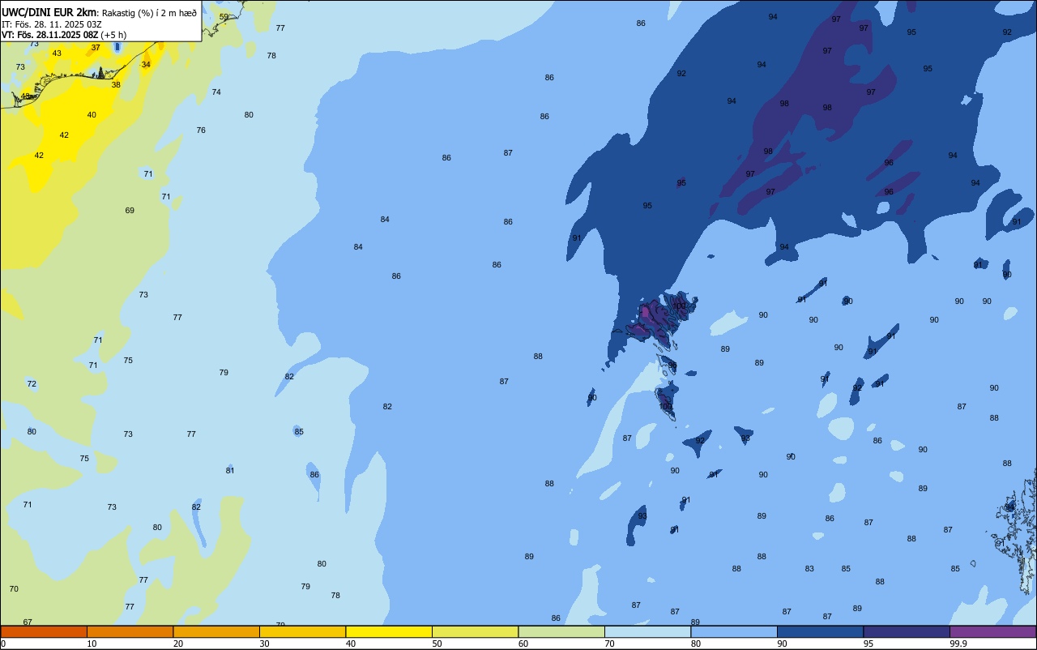Click the dark orange 0–10 legend swatch
The image size is (1037, 650).
[x=44, y=631]
